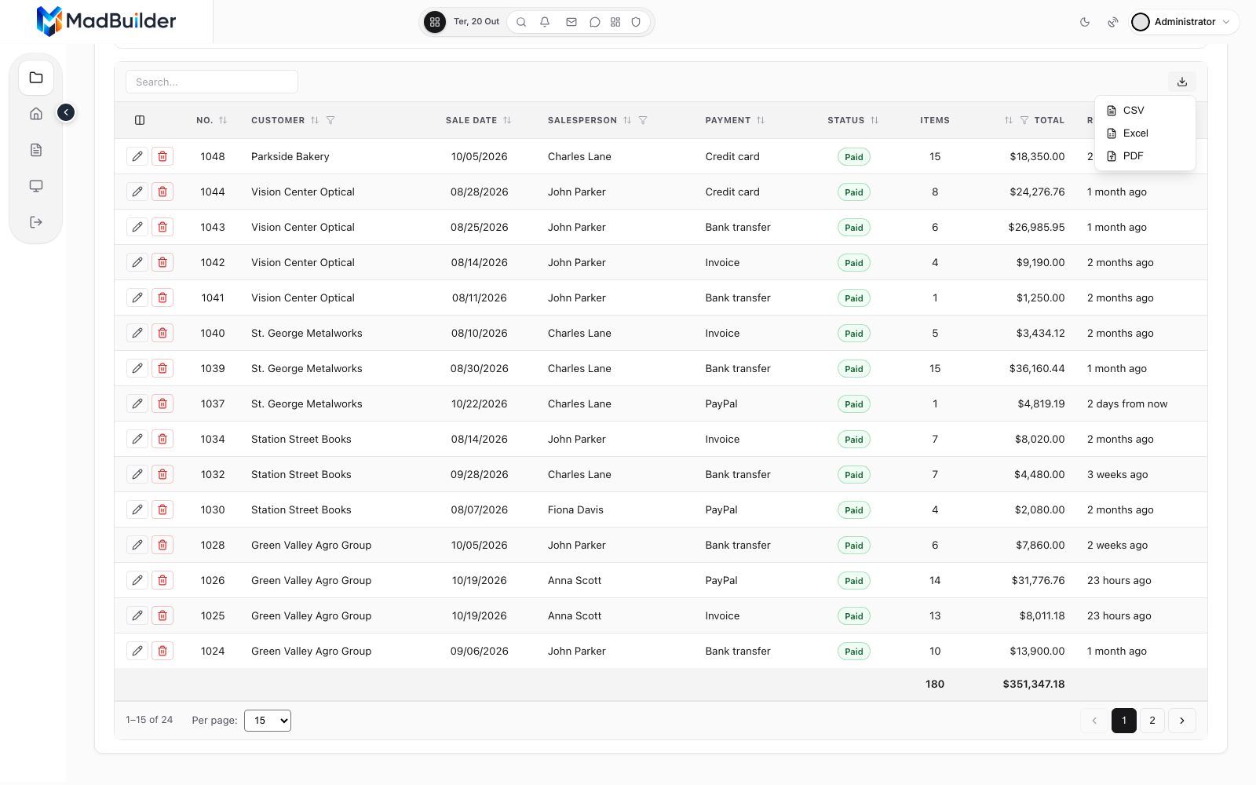Open the folder icon in sidebar
The width and height of the screenshot is (1256, 785).
click(36, 78)
